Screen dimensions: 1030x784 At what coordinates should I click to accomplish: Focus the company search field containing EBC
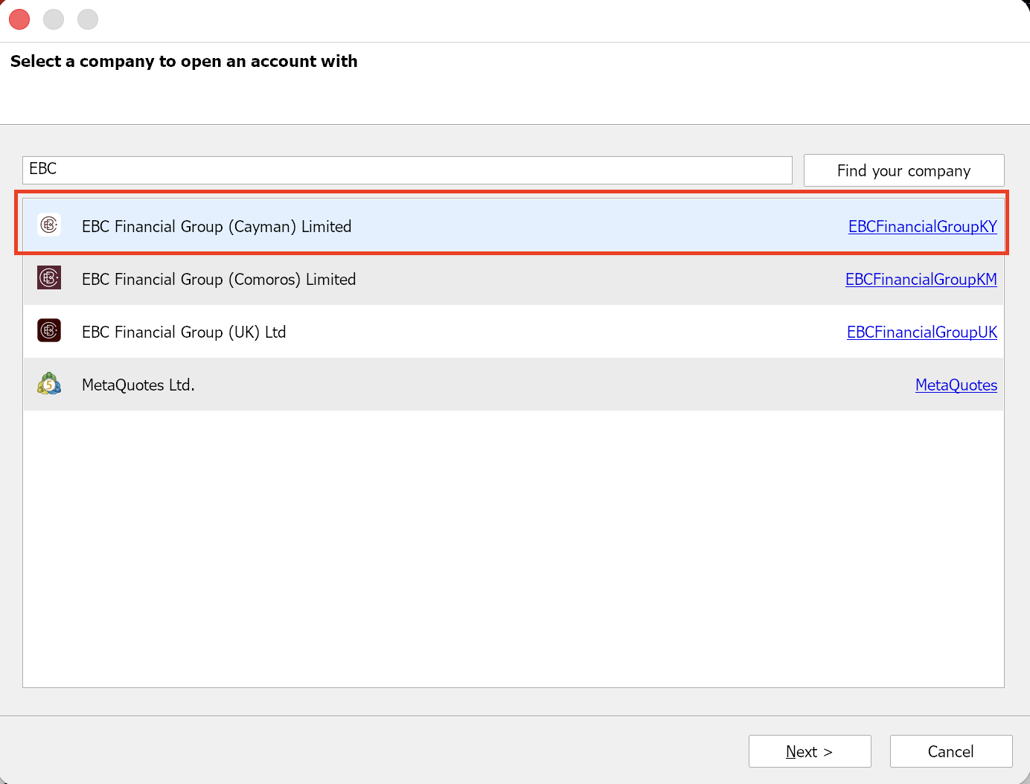pyautogui.click(x=407, y=170)
